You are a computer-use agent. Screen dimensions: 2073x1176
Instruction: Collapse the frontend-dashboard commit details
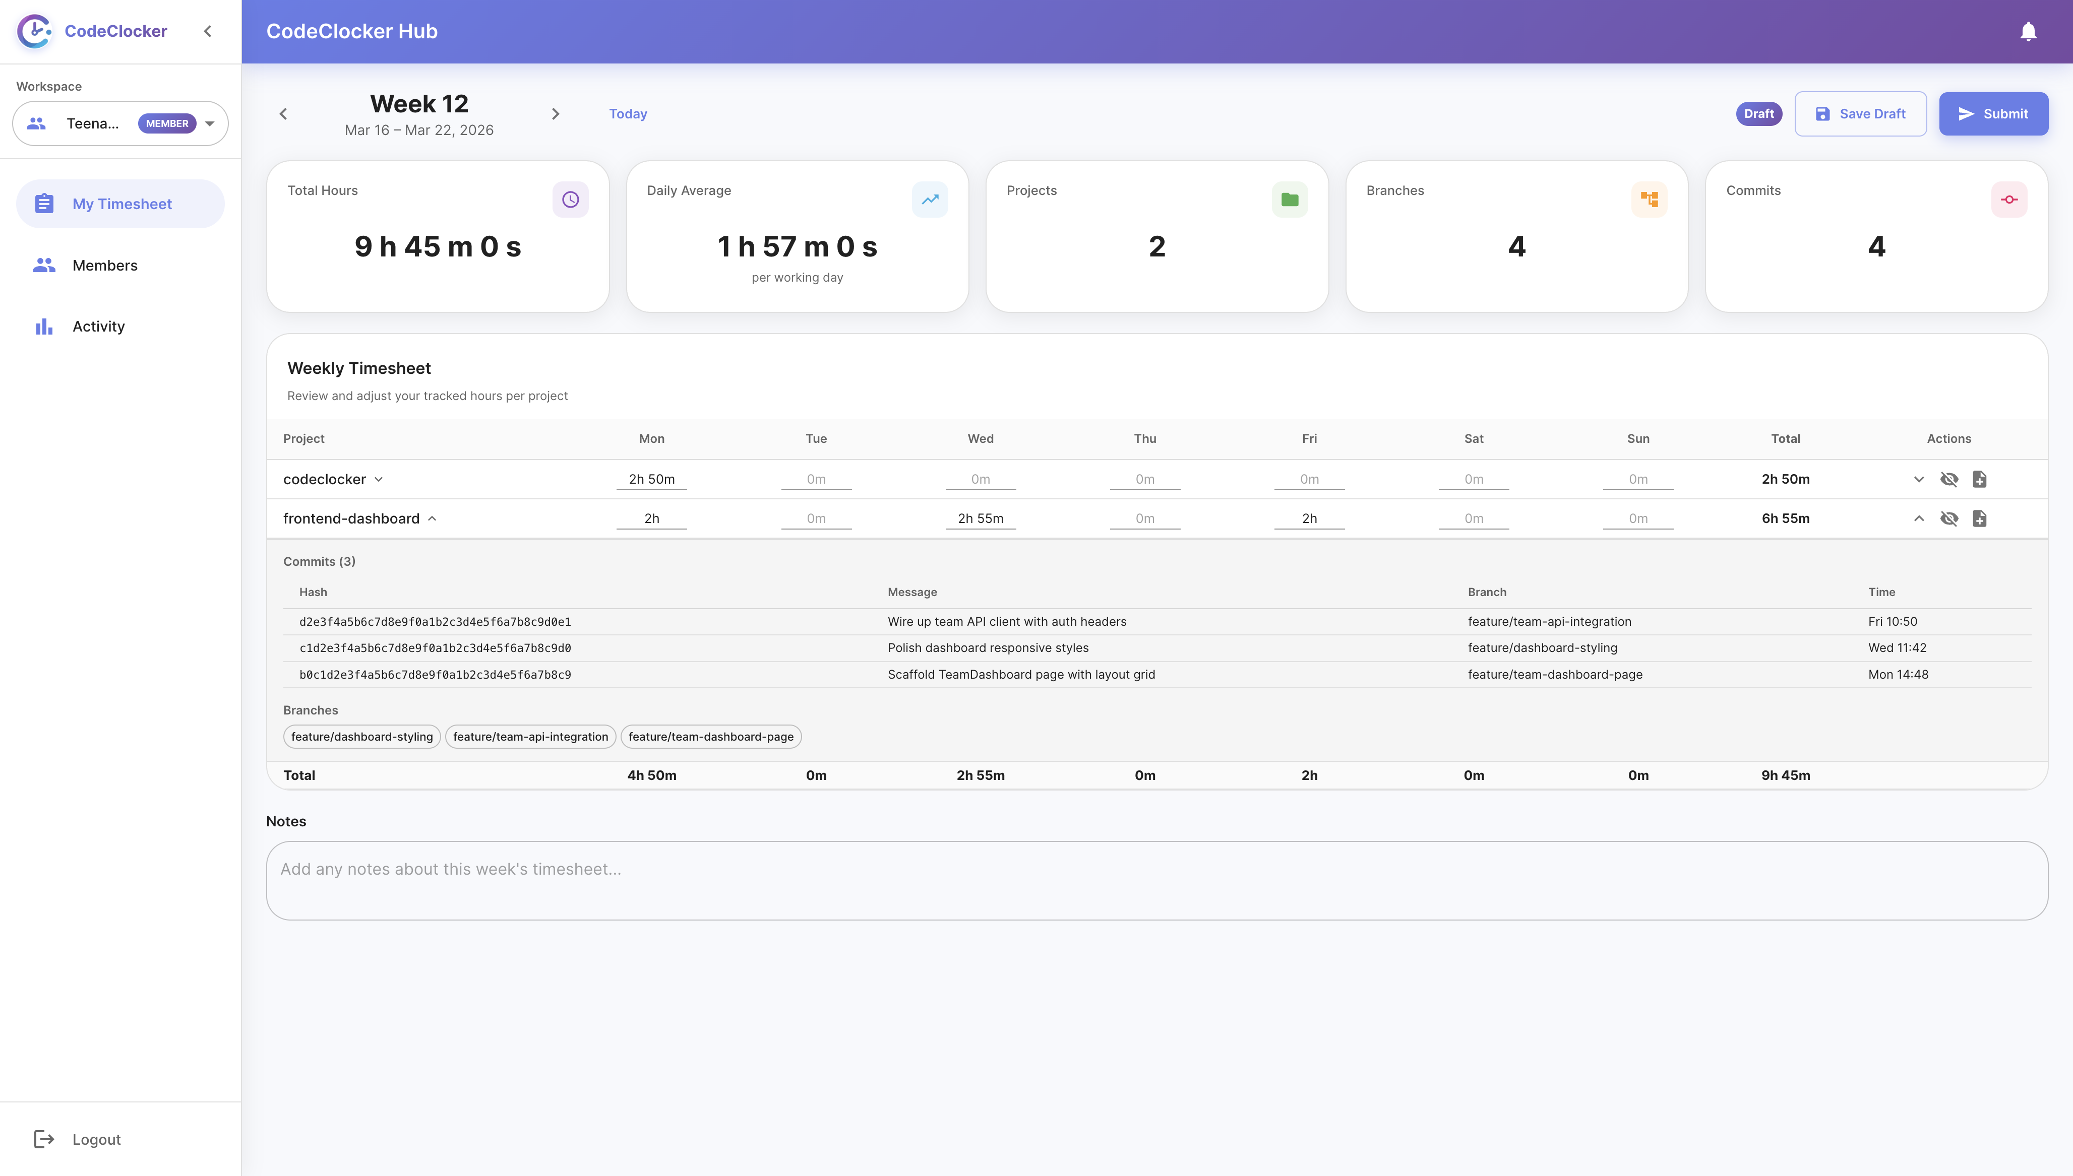(1920, 518)
